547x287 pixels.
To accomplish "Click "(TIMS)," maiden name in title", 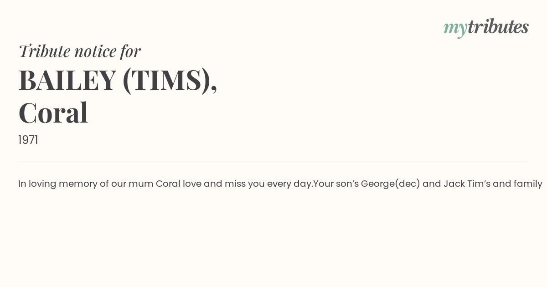I will tap(170, 81).
